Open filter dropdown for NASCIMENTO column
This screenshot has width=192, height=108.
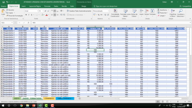tap(29, 29)
